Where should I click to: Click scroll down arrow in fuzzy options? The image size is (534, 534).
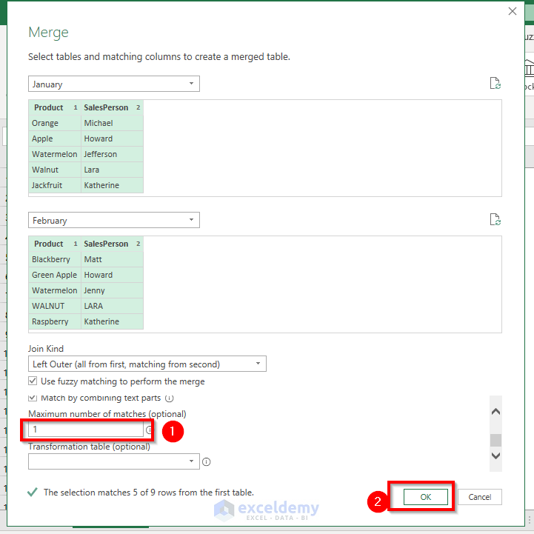pos(496,455)
